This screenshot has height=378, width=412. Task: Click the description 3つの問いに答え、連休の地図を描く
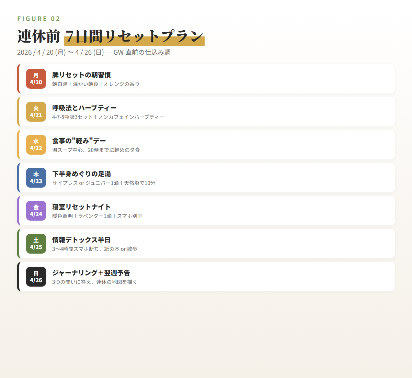[x=95, y=282]
